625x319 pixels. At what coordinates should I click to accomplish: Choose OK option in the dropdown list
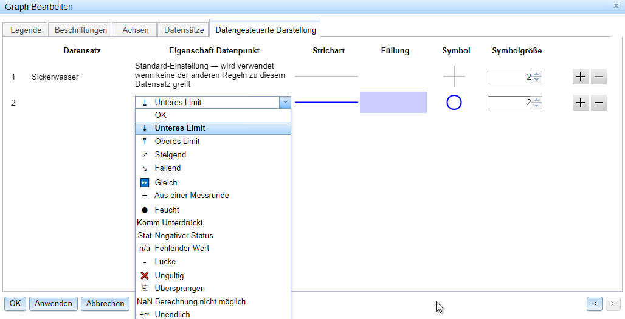pyautogui.click(x=213, y=115)
